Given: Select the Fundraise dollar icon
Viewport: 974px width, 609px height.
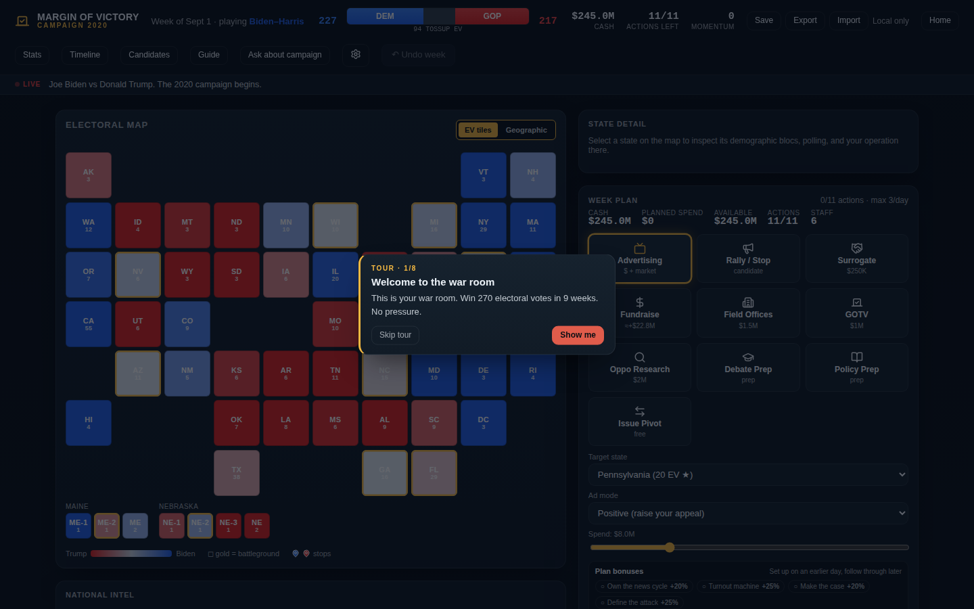Looking at the screenshot, I should [640, 302].
